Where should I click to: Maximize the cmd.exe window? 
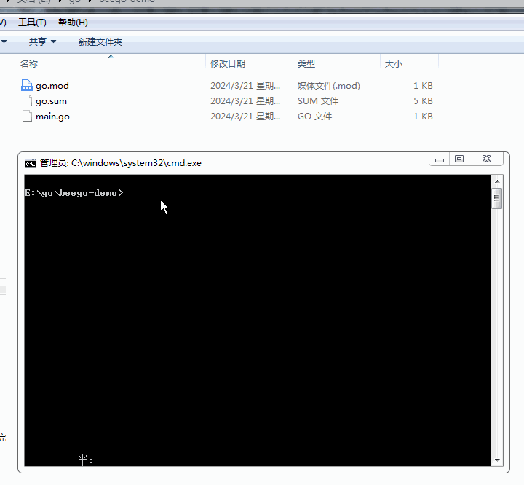point(459,159)
